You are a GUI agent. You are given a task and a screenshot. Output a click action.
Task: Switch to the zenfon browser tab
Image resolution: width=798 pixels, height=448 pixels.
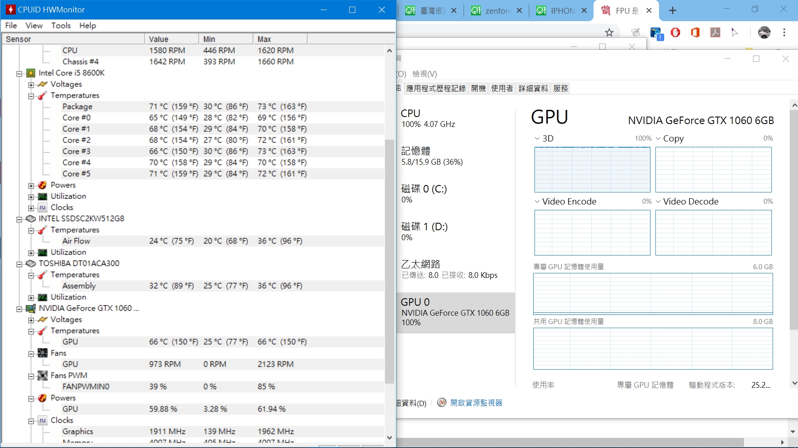pyautogui.click(x=497, y=11)
